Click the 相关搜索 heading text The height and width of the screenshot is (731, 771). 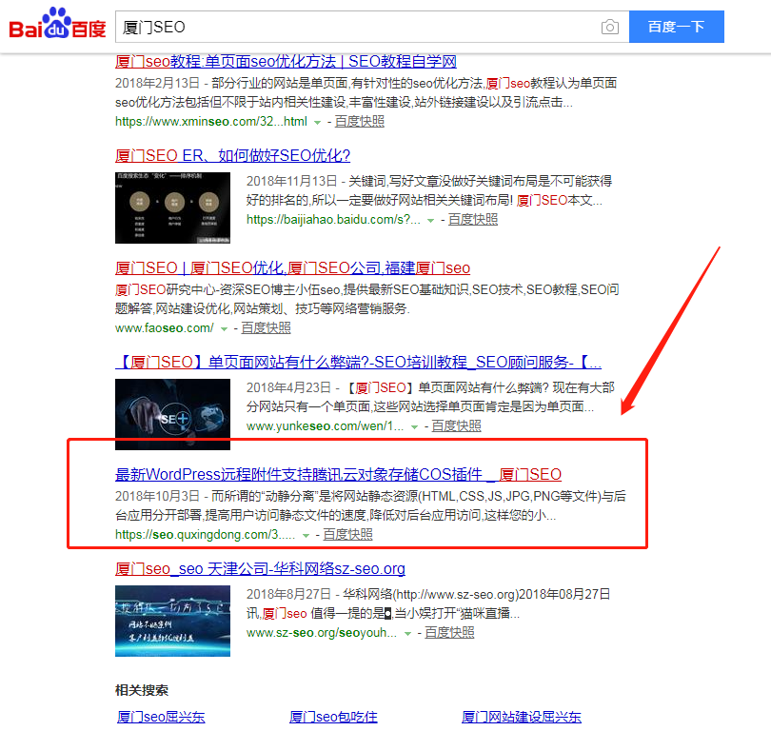(142, 690)
